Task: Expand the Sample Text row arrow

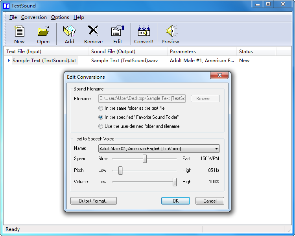Action: [x=9, y=61]
